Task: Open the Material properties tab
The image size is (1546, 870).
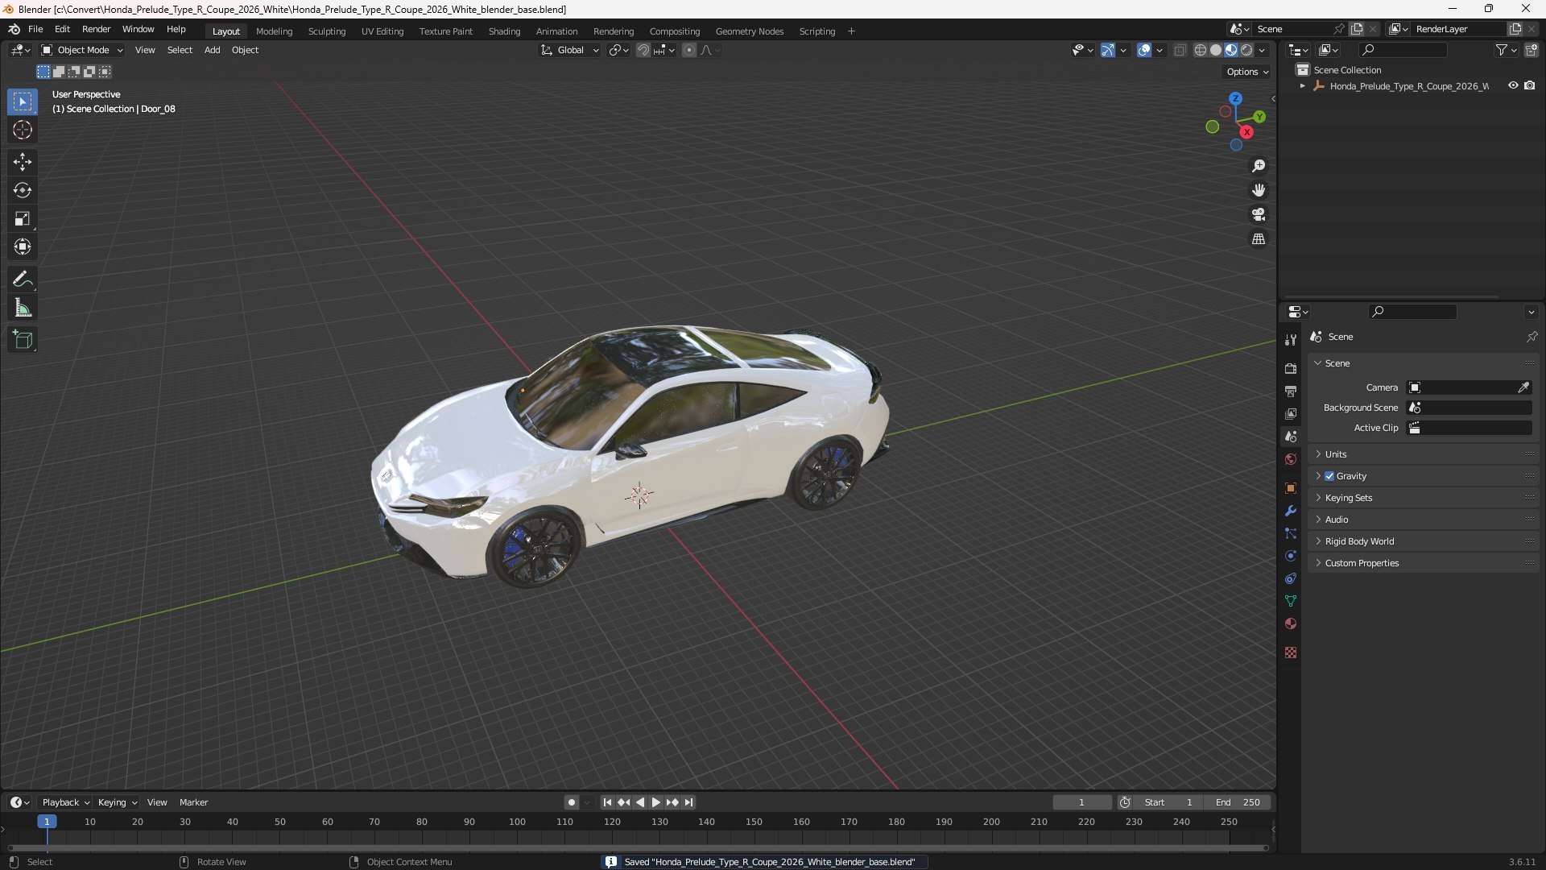Action: (x=1291, y=623)
